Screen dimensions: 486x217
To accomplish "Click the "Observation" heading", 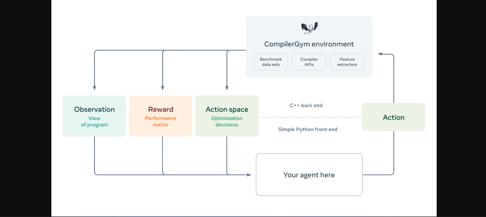I will [x=95, y=109].
